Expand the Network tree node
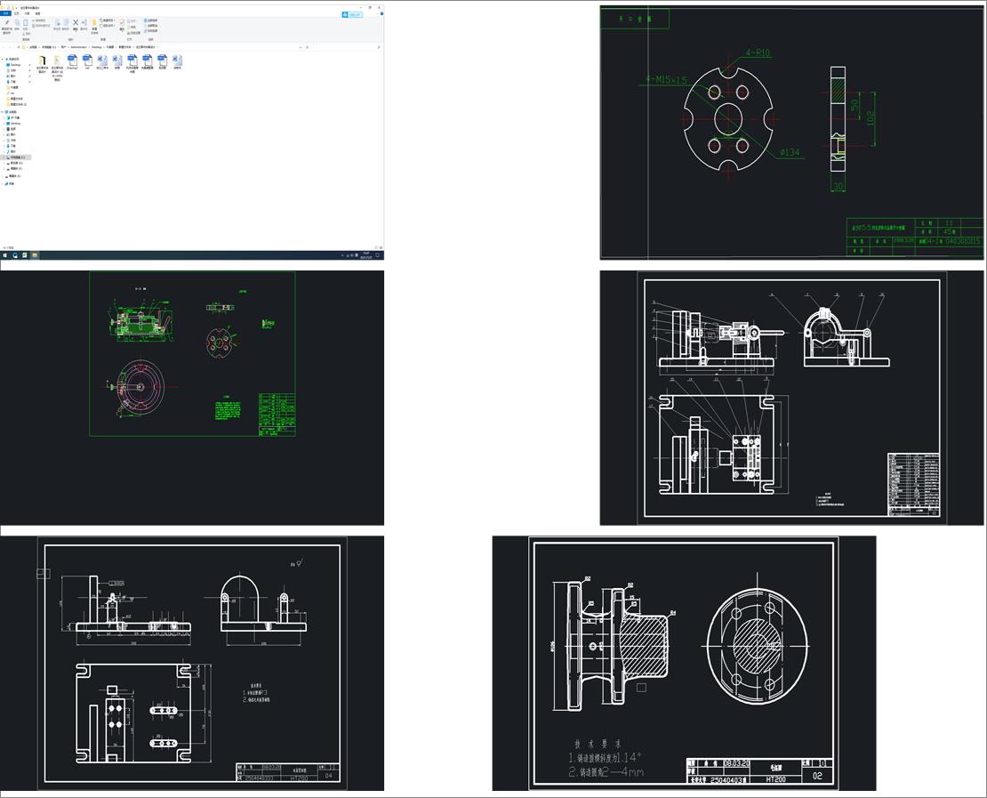The height and width of the screenshot is (798, 987). click(2, 184)
